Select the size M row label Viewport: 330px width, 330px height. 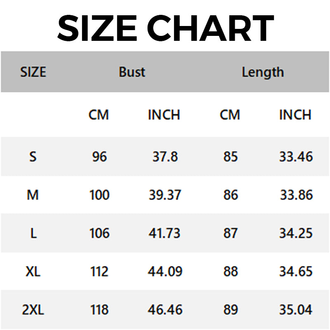pos(33,195)
